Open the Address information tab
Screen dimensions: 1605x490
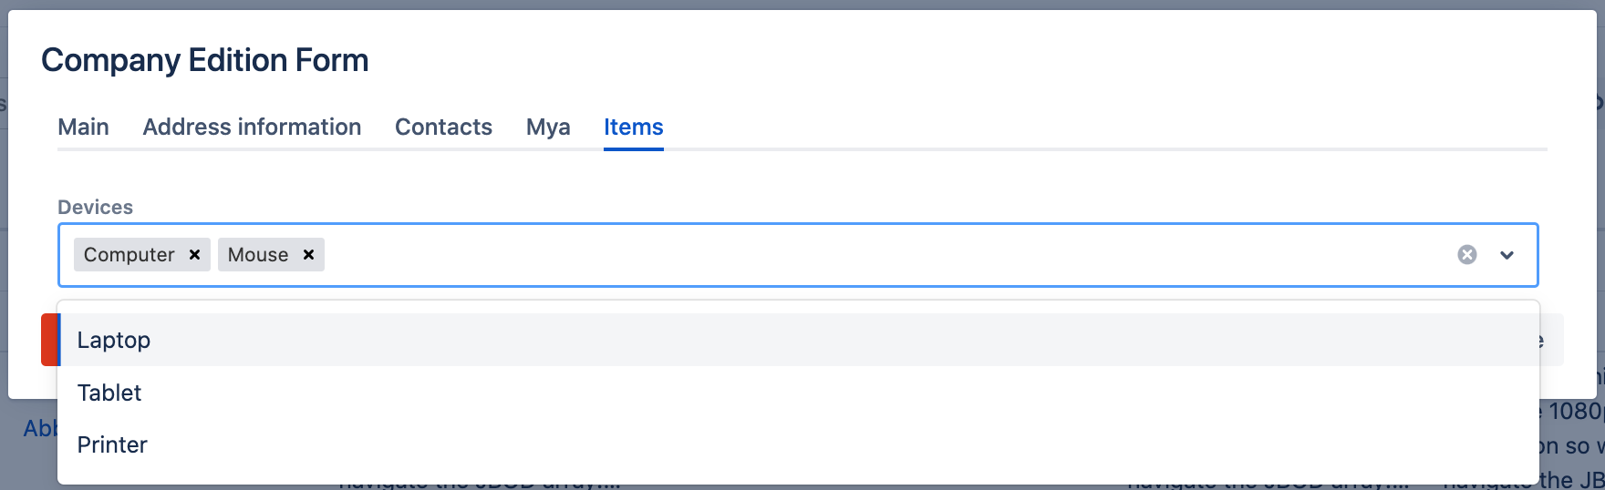coord(252,128)
